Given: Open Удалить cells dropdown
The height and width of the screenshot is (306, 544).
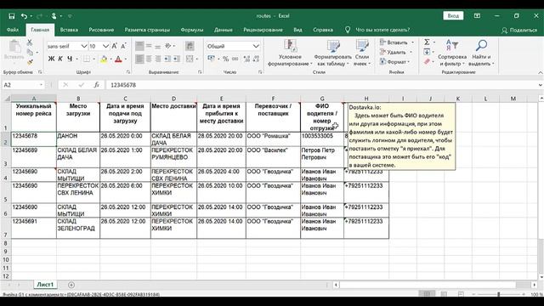Looking at the screenshot, I should tap(396, 52).
